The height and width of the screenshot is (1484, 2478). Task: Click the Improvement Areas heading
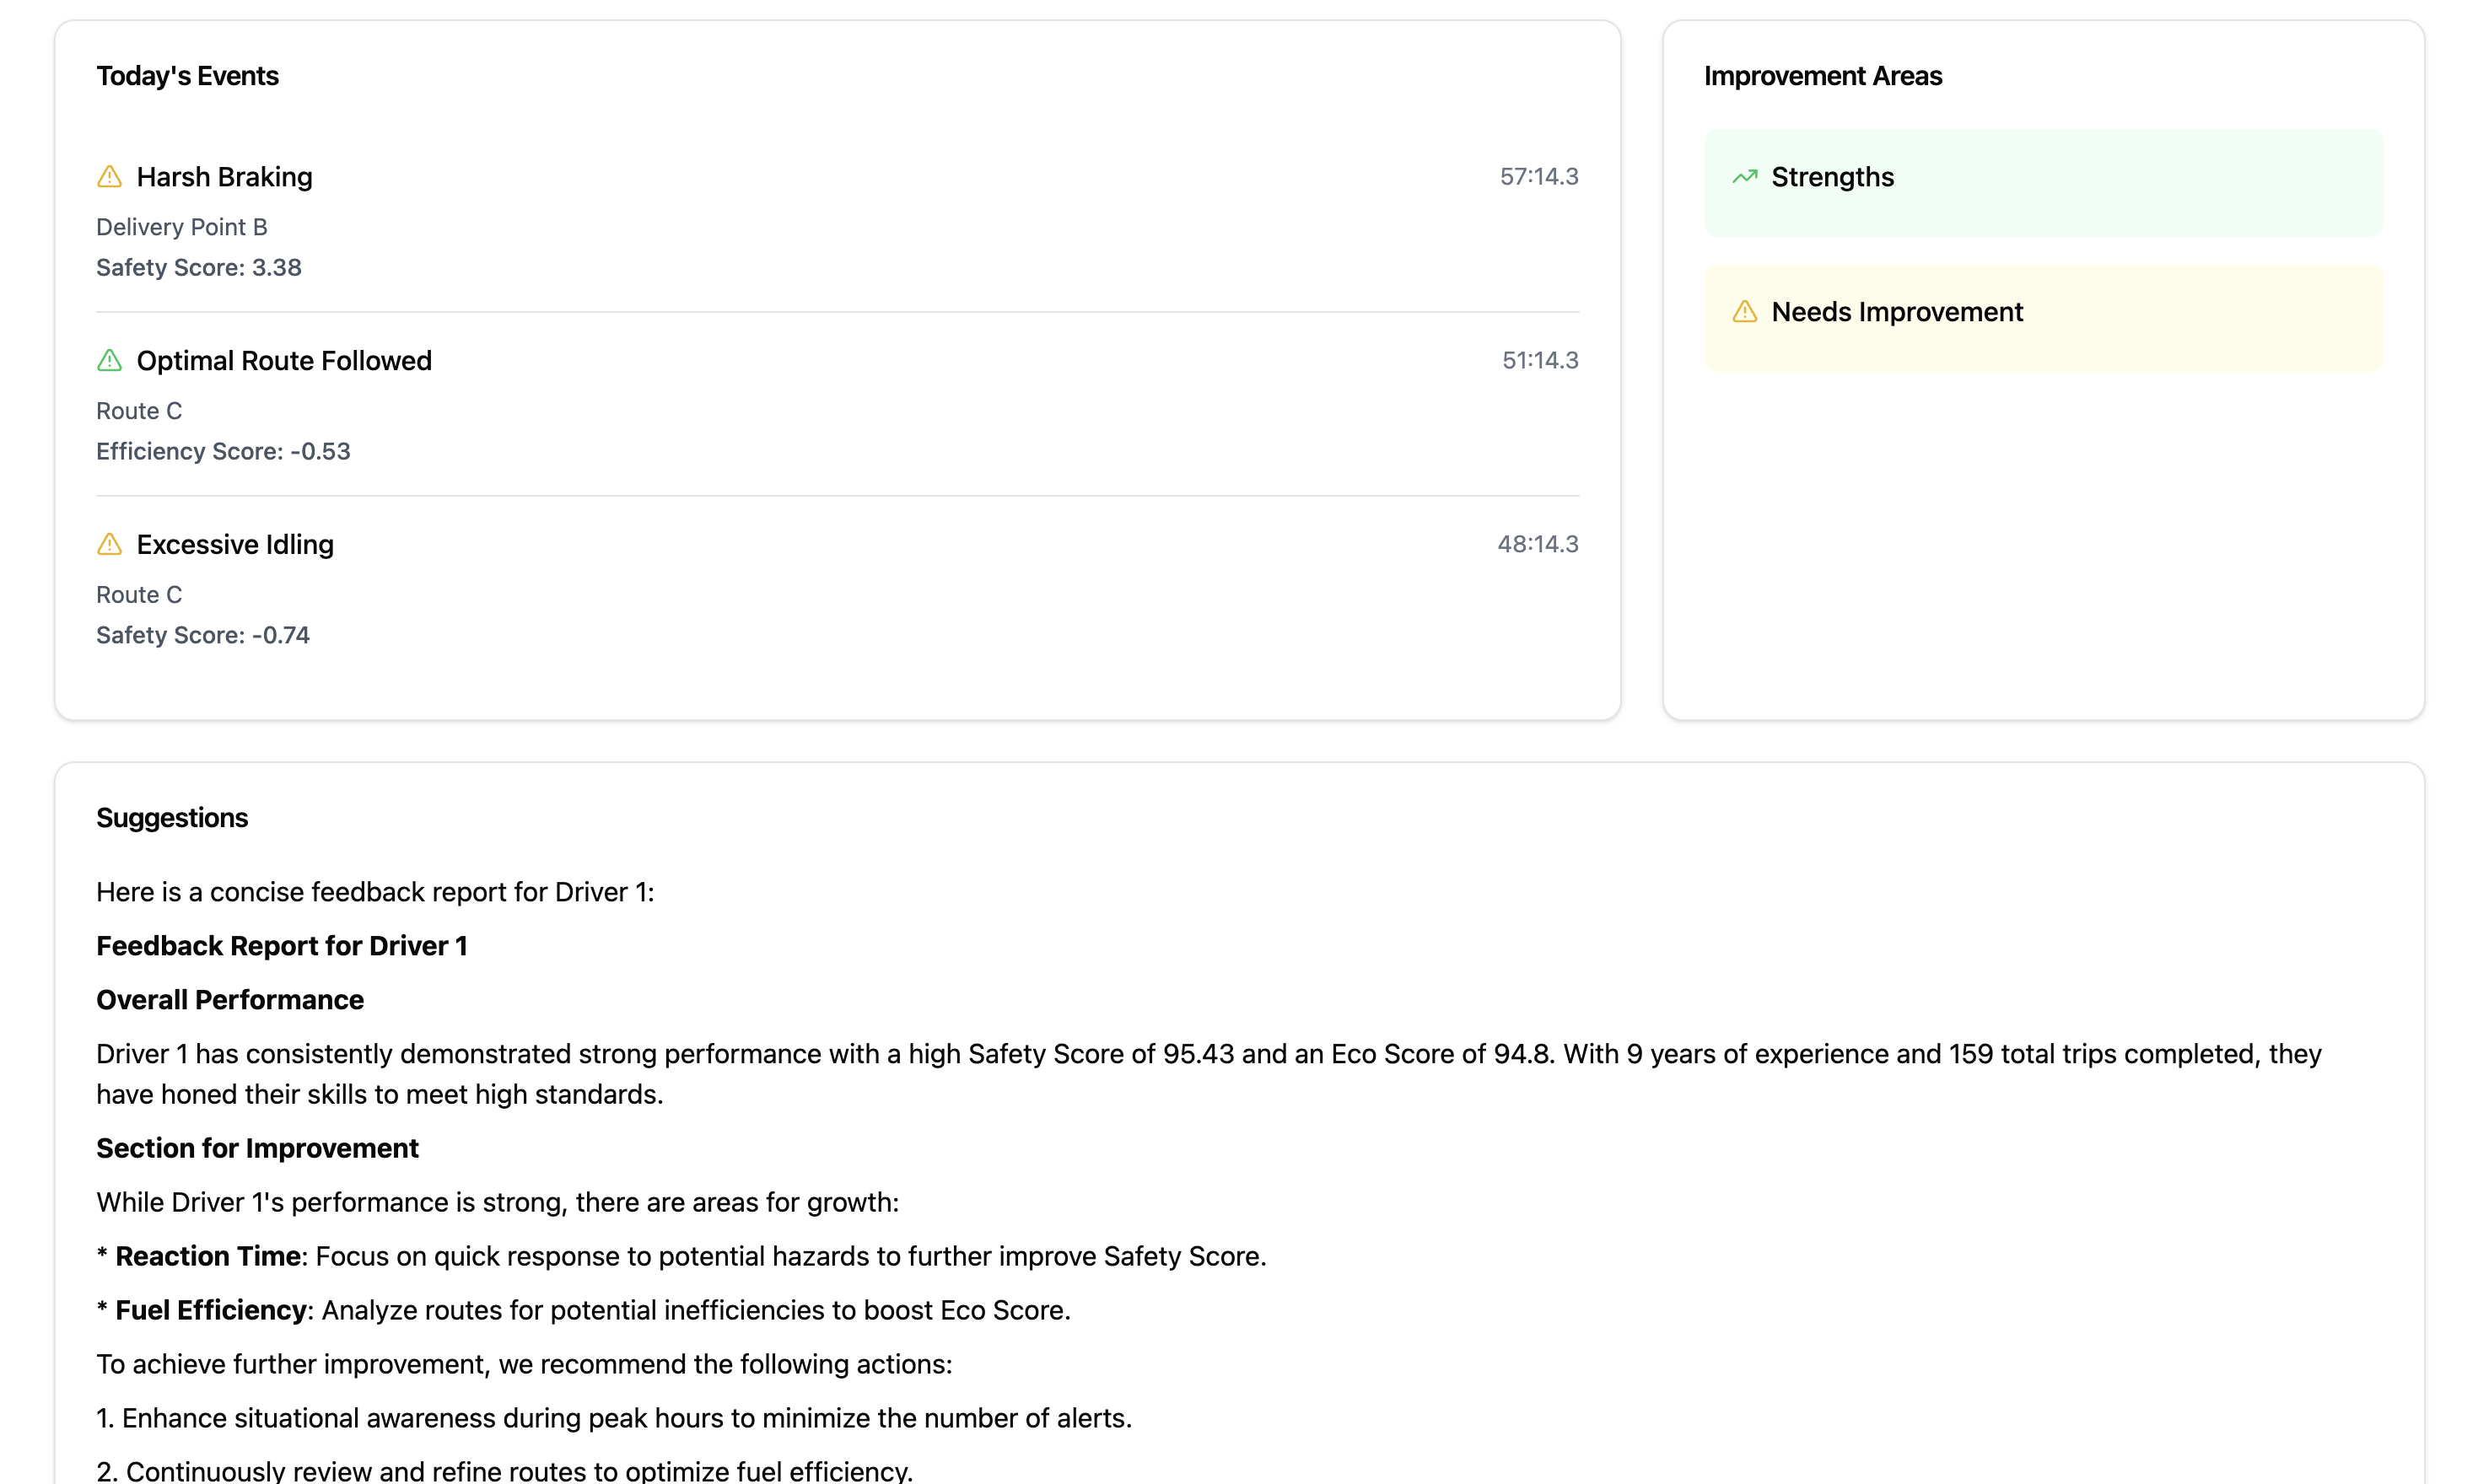pyautogui.click(x=1822, y=76)
